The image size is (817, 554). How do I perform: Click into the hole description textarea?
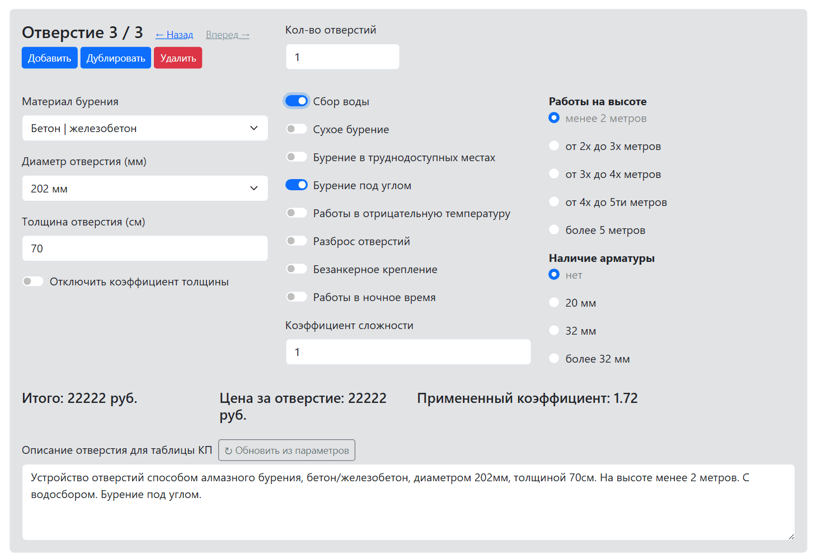pyautogui.click(x=408, y=502)
